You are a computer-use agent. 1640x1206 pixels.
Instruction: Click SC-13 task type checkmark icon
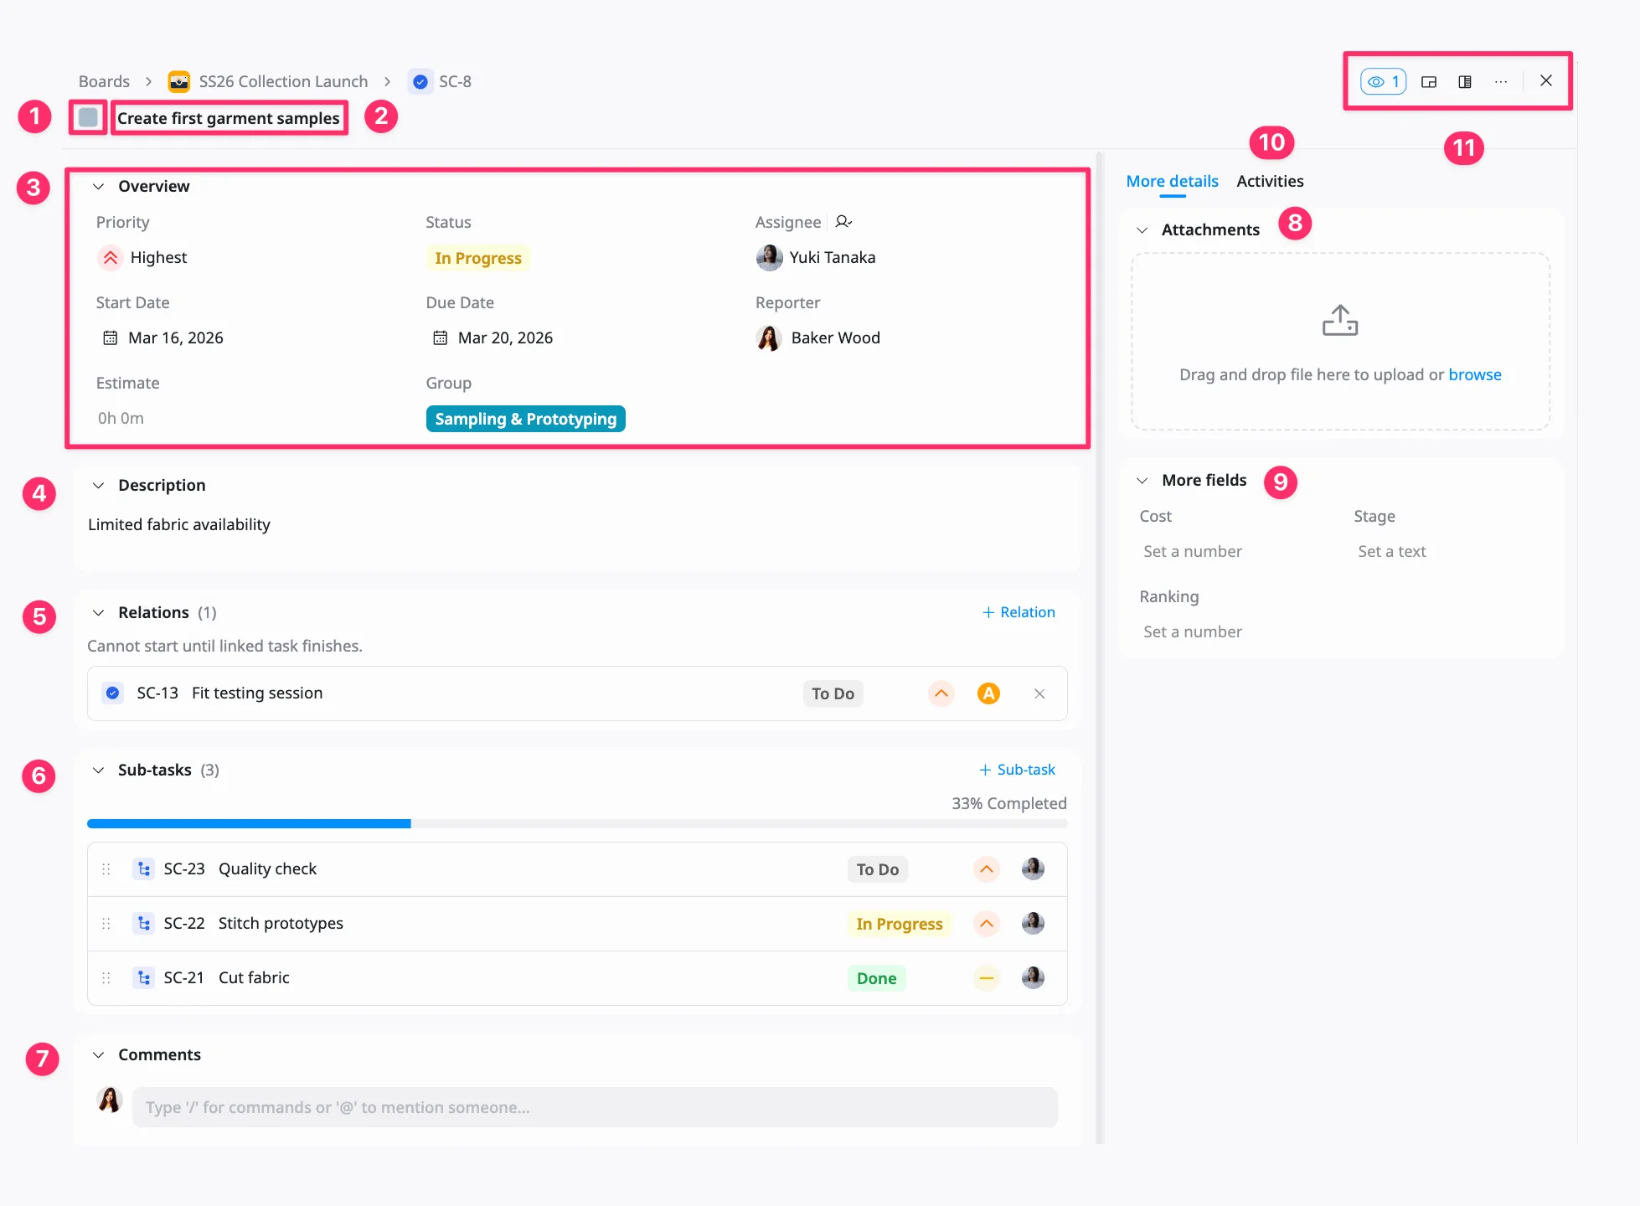(x=112, y=693)
